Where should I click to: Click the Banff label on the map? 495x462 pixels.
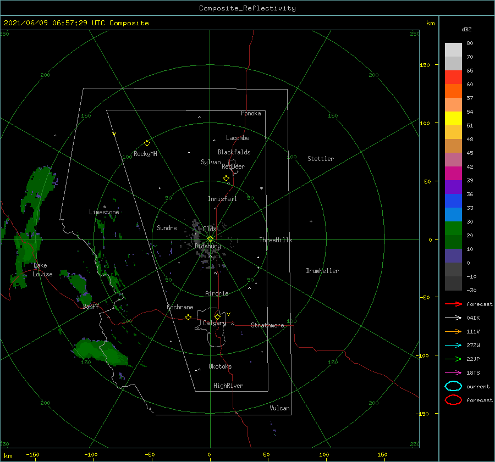click(x=91, y=306)
